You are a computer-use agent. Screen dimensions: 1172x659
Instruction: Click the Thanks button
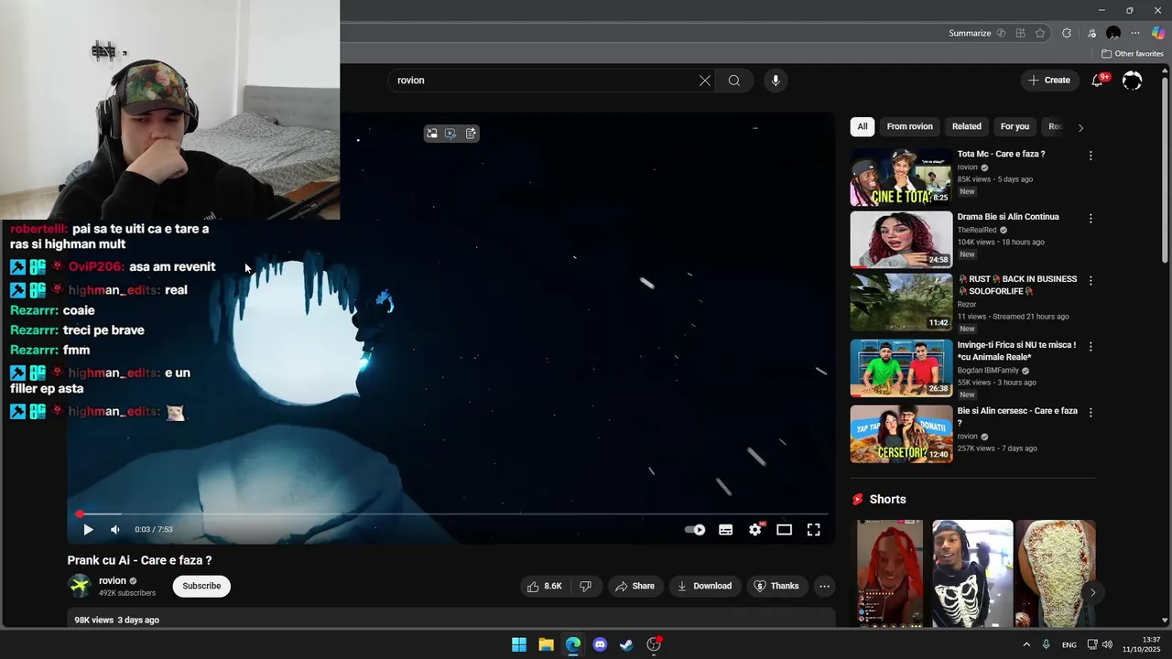point(776,586)
